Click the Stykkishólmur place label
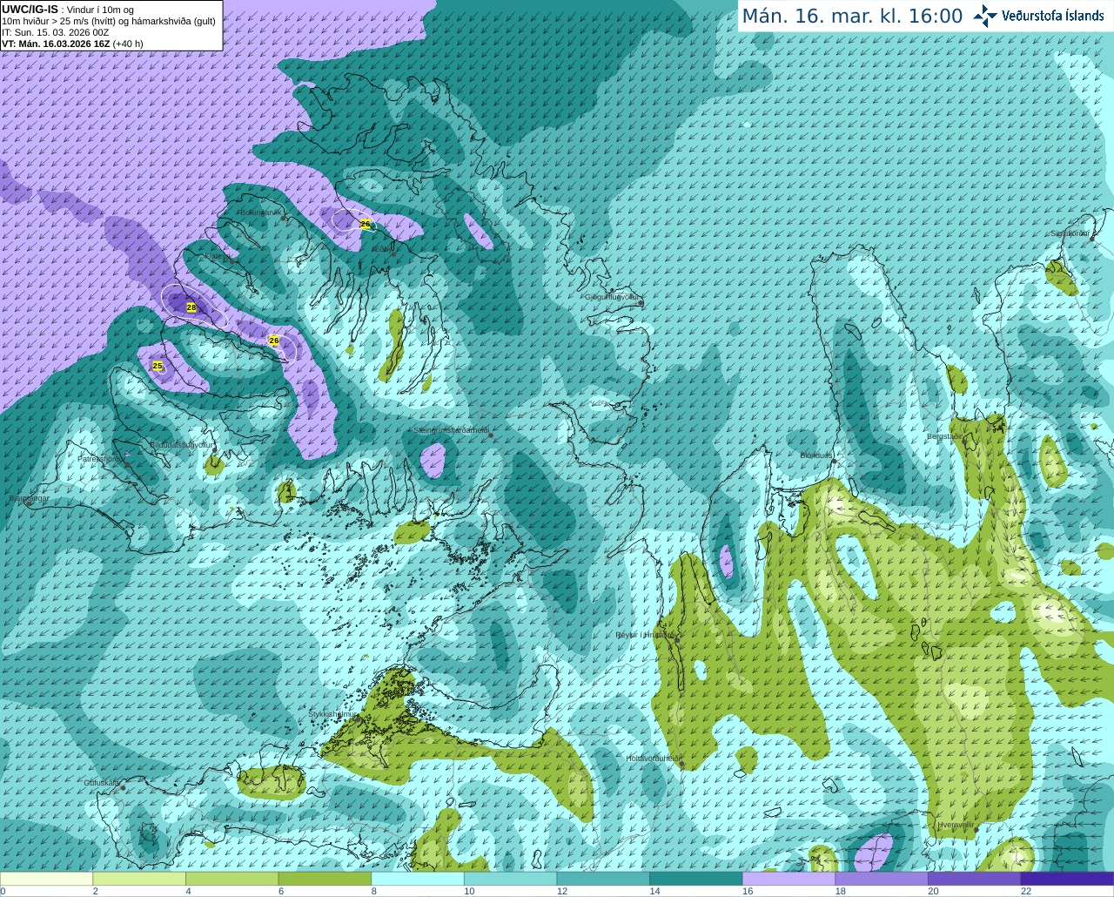The image size is (1114, 897). [333, 714]
